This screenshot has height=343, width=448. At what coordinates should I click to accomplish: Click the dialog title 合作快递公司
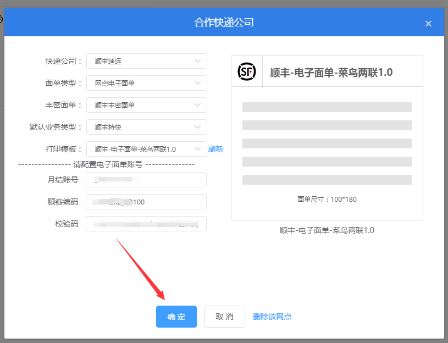[224, 23]
